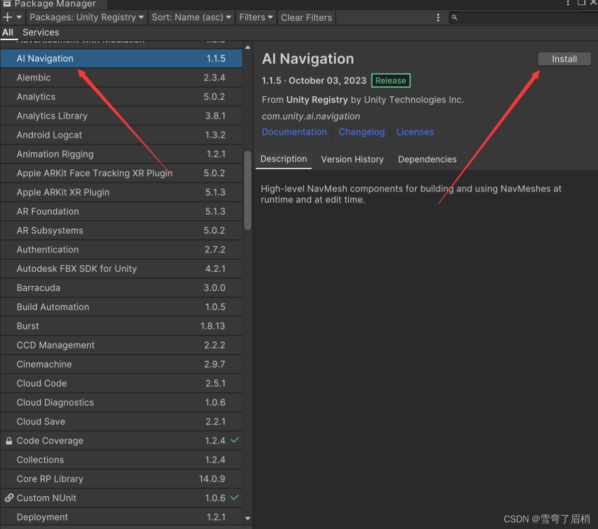Select the Dependencies tab
Viewport: 598px width, 529px height.
(x=427, y=160)
